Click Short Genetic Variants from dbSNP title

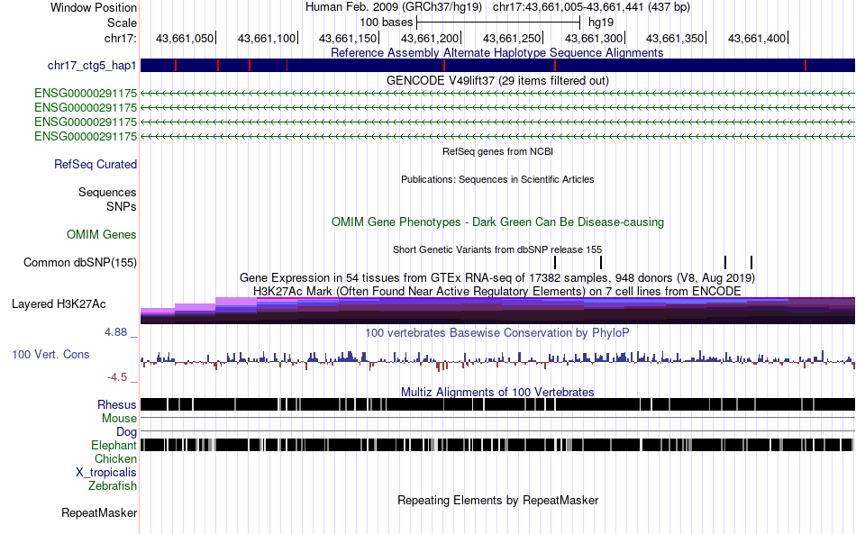pyautogui.click(x=497, y=249)
